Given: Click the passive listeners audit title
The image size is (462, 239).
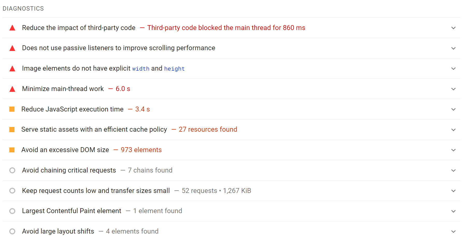Looking at the screenshot, I should 119,48.
